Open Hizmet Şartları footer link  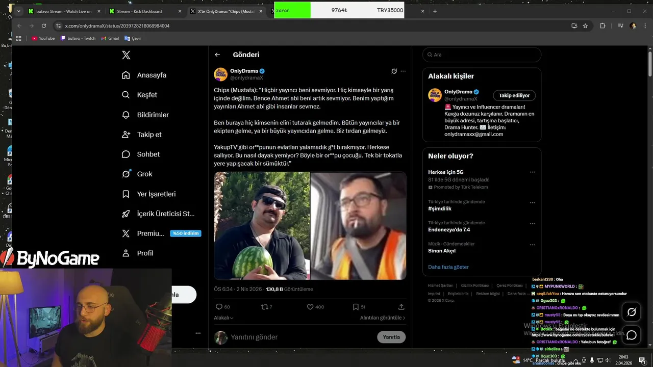point(440,285)
